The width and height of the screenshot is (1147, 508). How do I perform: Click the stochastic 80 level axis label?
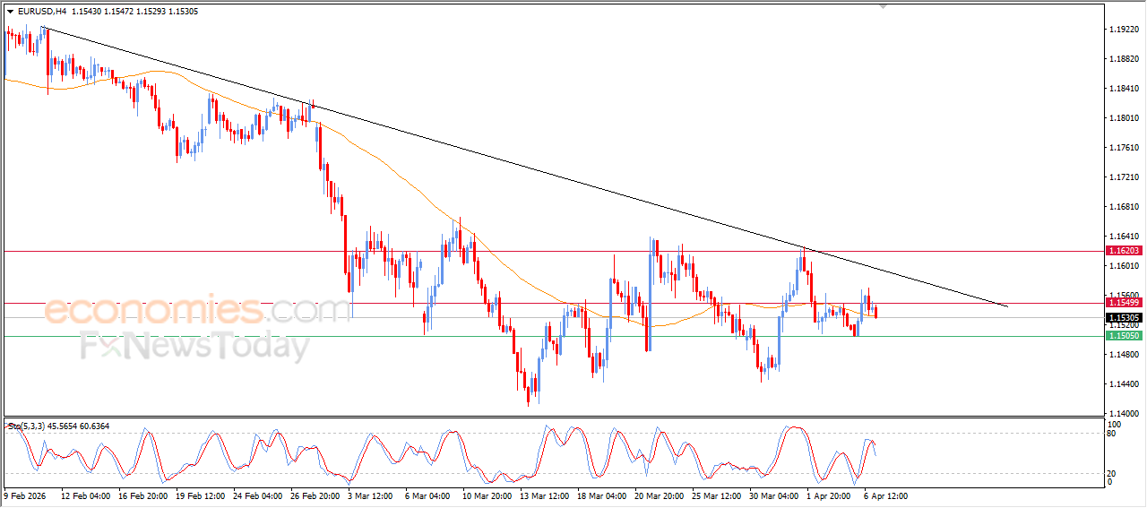pos(1114,435)
